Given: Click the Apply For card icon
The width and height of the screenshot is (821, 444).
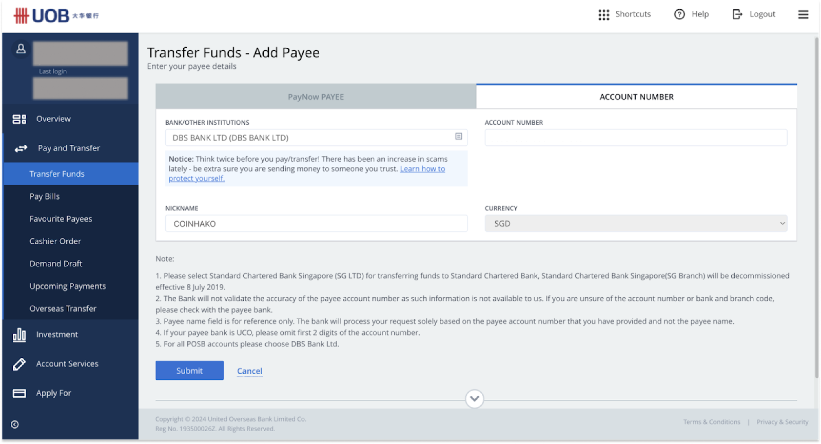Looking at the screenshot, I should tap(19, 393).
